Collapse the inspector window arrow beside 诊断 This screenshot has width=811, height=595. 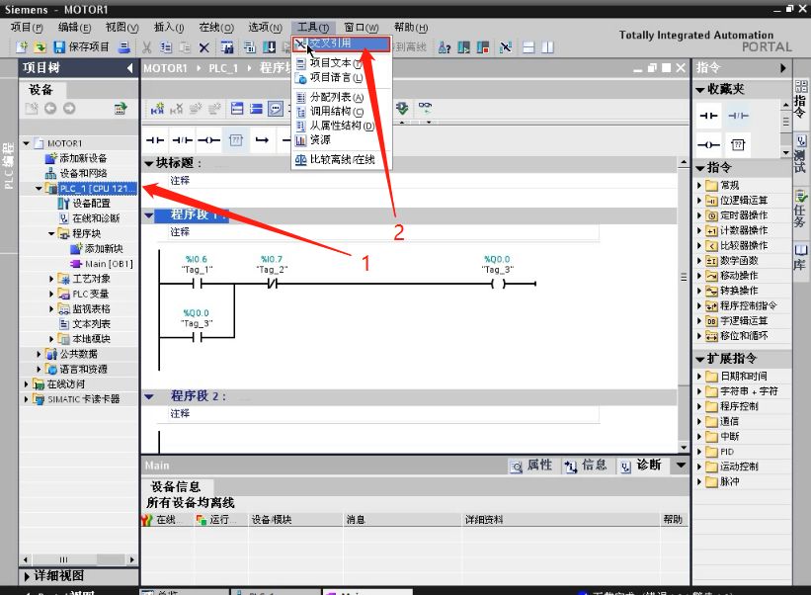point(682,466)
